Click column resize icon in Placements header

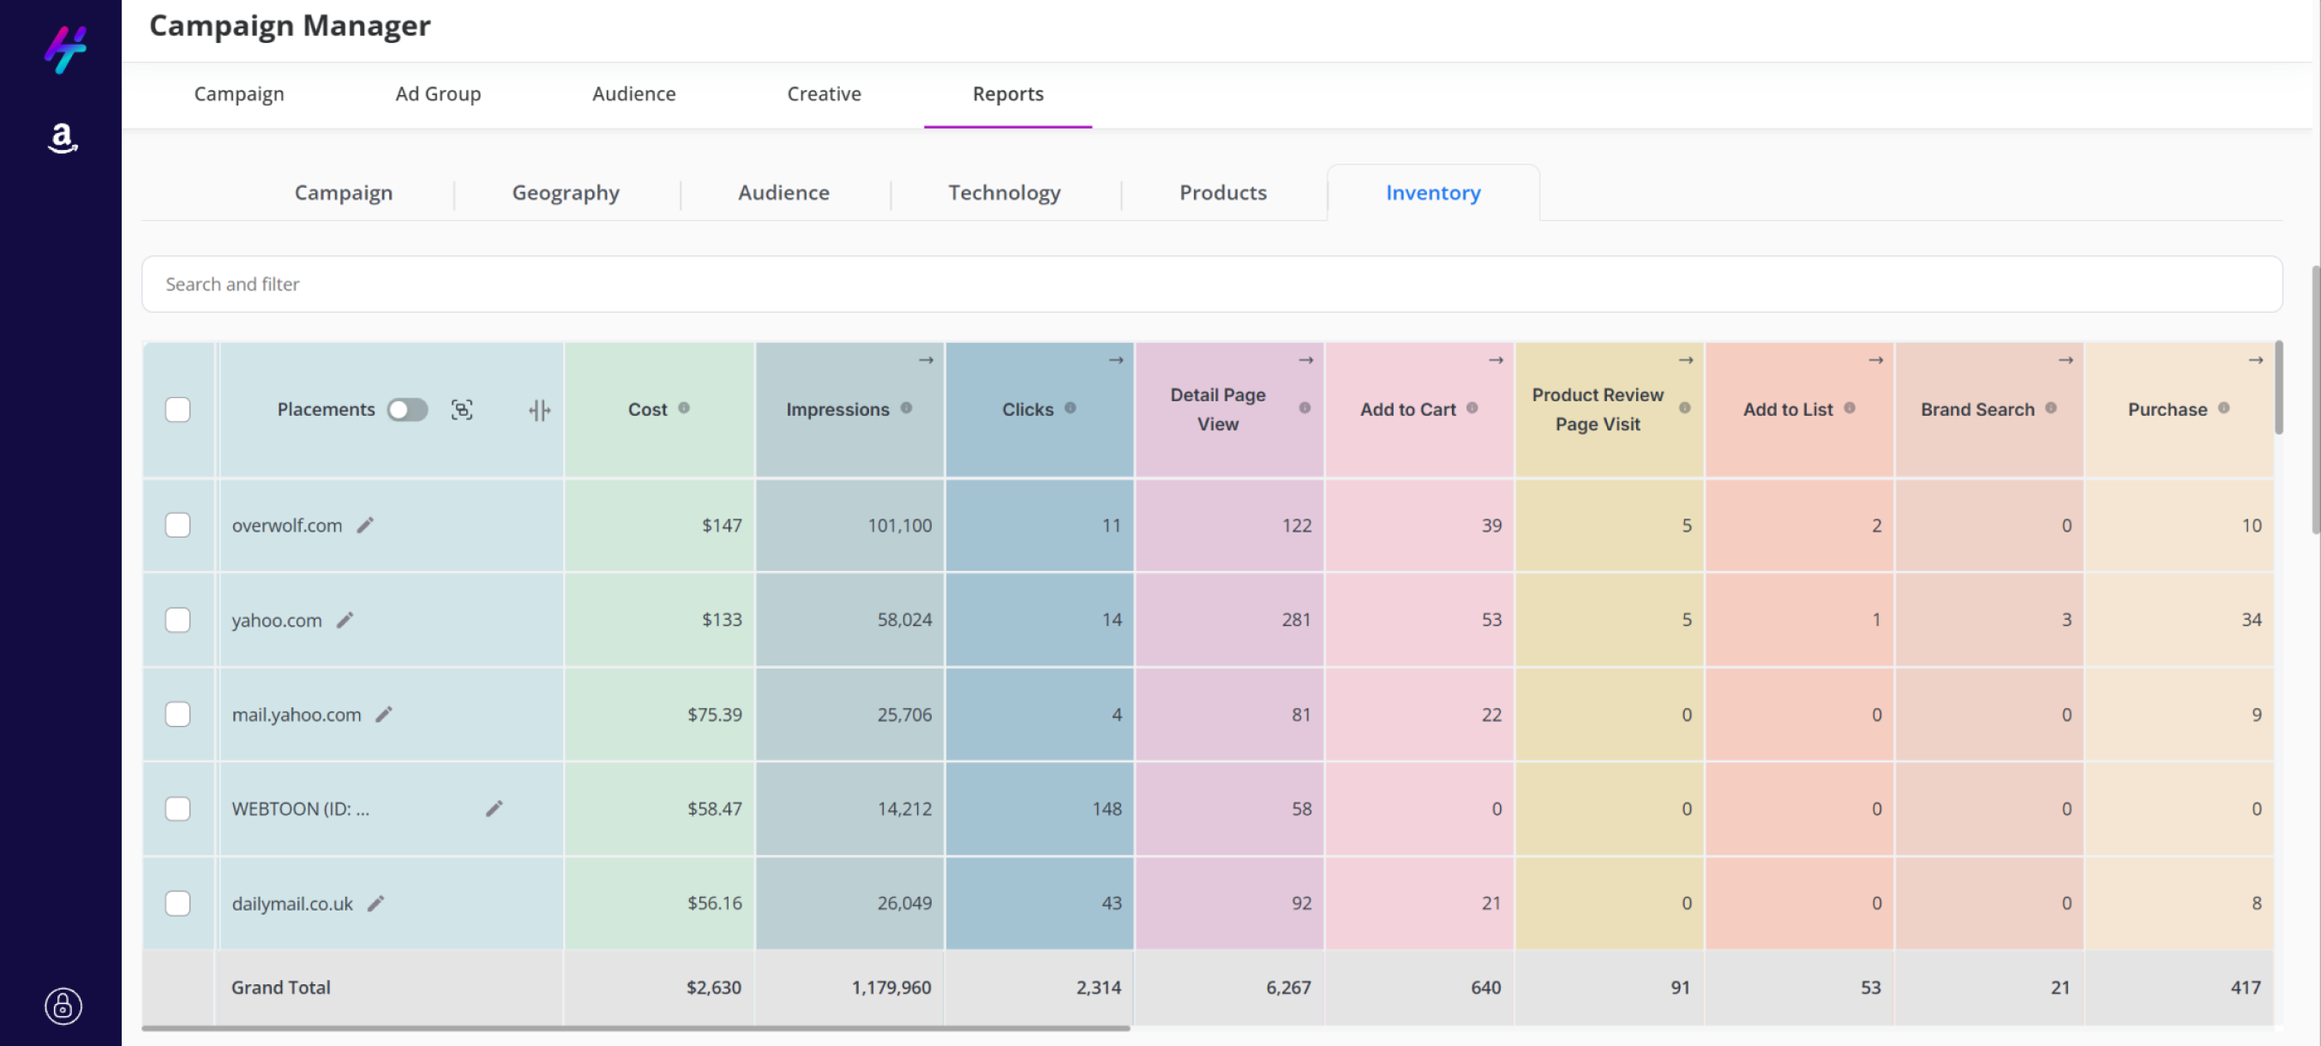coord(539,410)
